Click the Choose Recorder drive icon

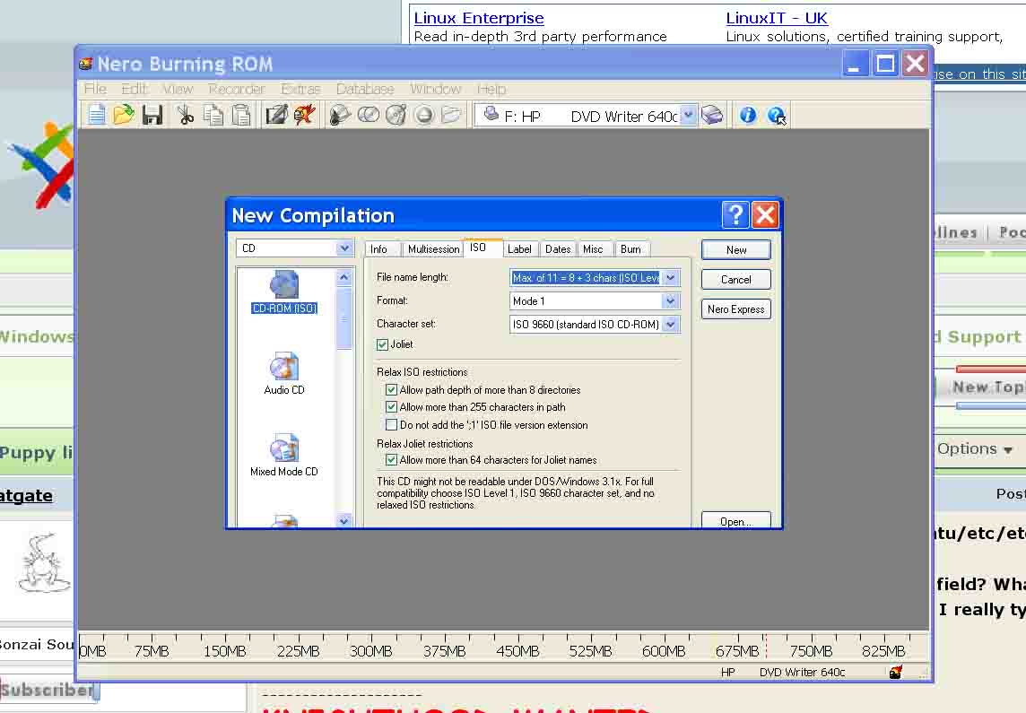pos(712,115)
